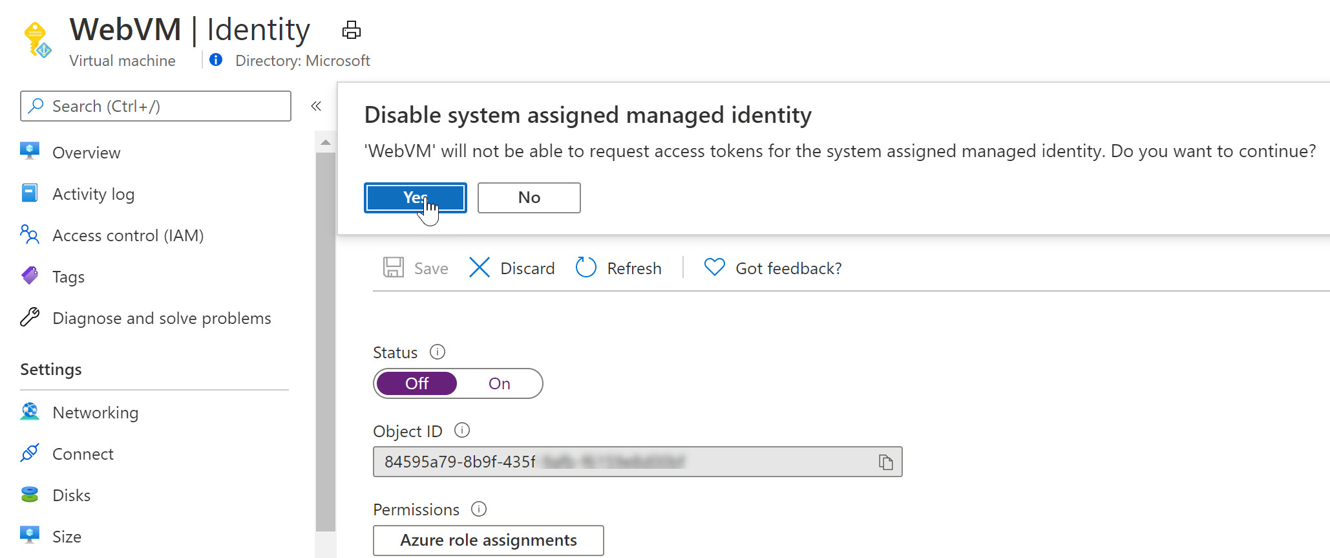Click the Got feedback? heart icon
The image size is (1330, 558).
click(x=714, y=268)
